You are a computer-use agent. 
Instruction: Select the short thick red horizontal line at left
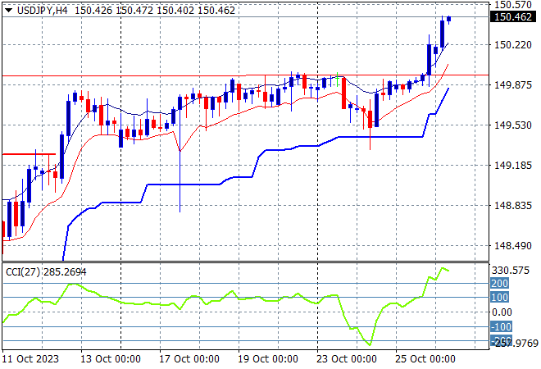pyautogui.click(x=29, y=154)
